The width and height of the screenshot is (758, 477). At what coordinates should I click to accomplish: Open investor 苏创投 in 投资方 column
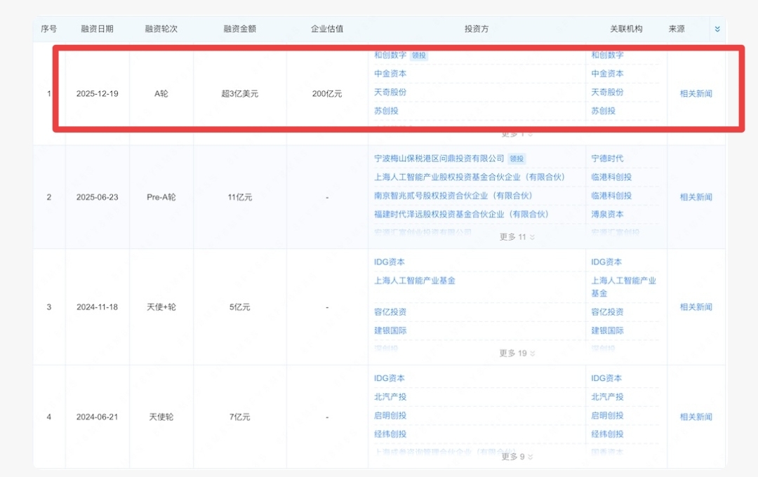[x=386, y=111]
